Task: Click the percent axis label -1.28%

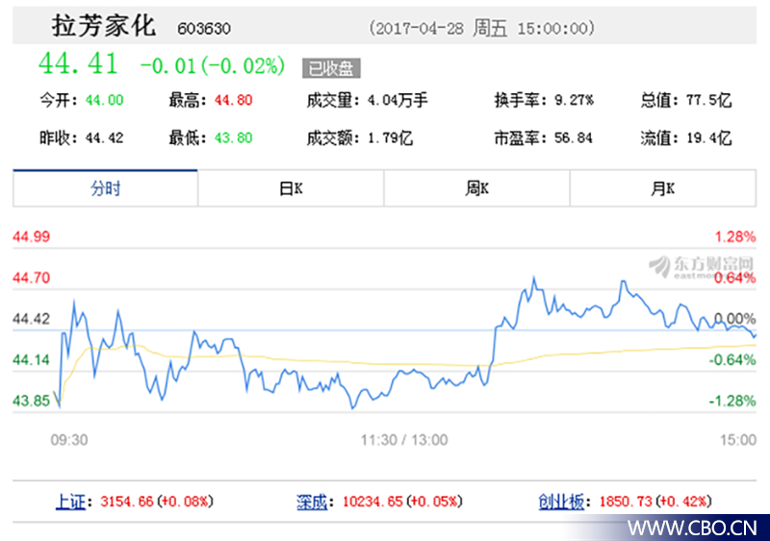Action: pyautogui.click(x=732, y=402)
